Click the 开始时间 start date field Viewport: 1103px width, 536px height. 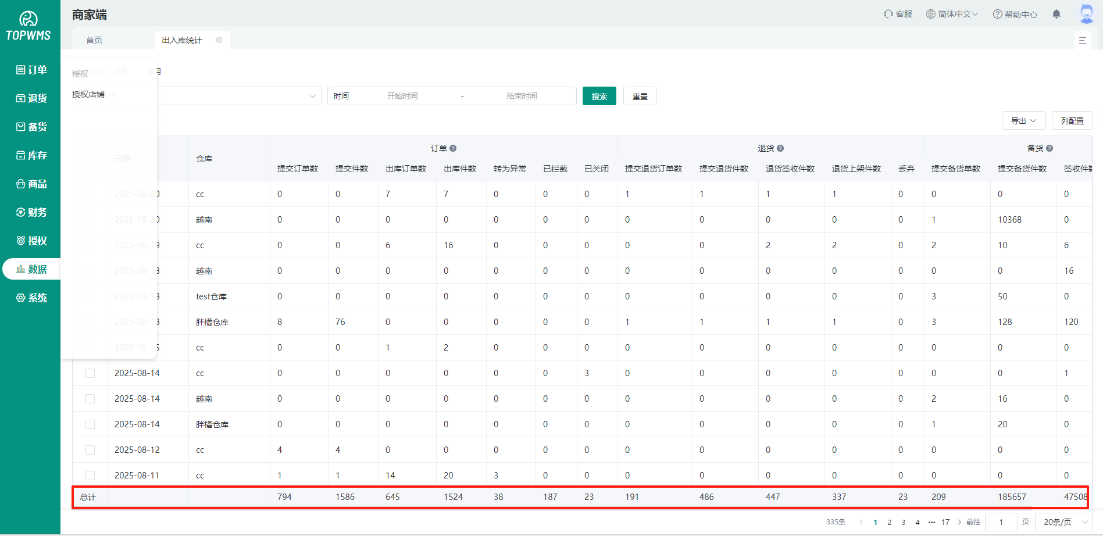tap(402, 96)
